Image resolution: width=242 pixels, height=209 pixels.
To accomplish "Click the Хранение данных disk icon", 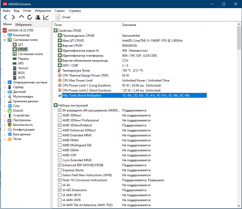I will [10, 101].
